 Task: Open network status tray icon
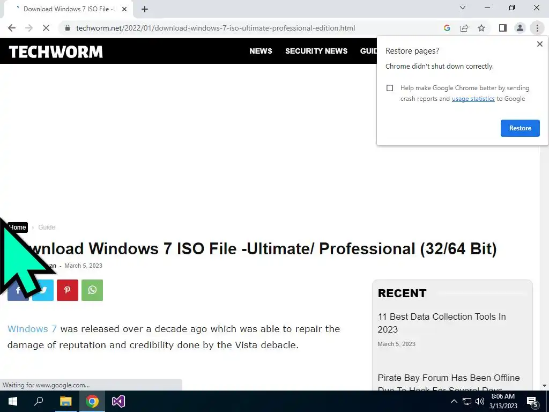(467, 401)
